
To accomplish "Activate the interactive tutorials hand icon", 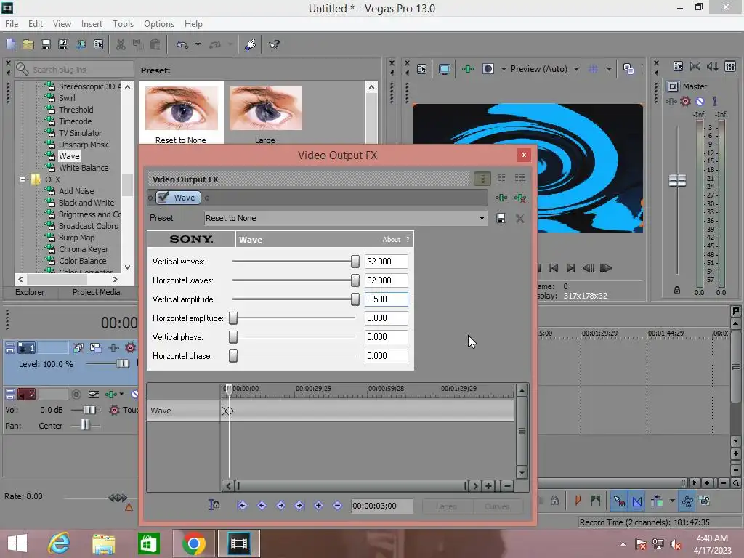I will click(x=251, y=44).
